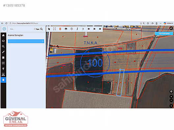
Task: Select the hand pointer tool in map toolbar
Action: coord(49,29)
